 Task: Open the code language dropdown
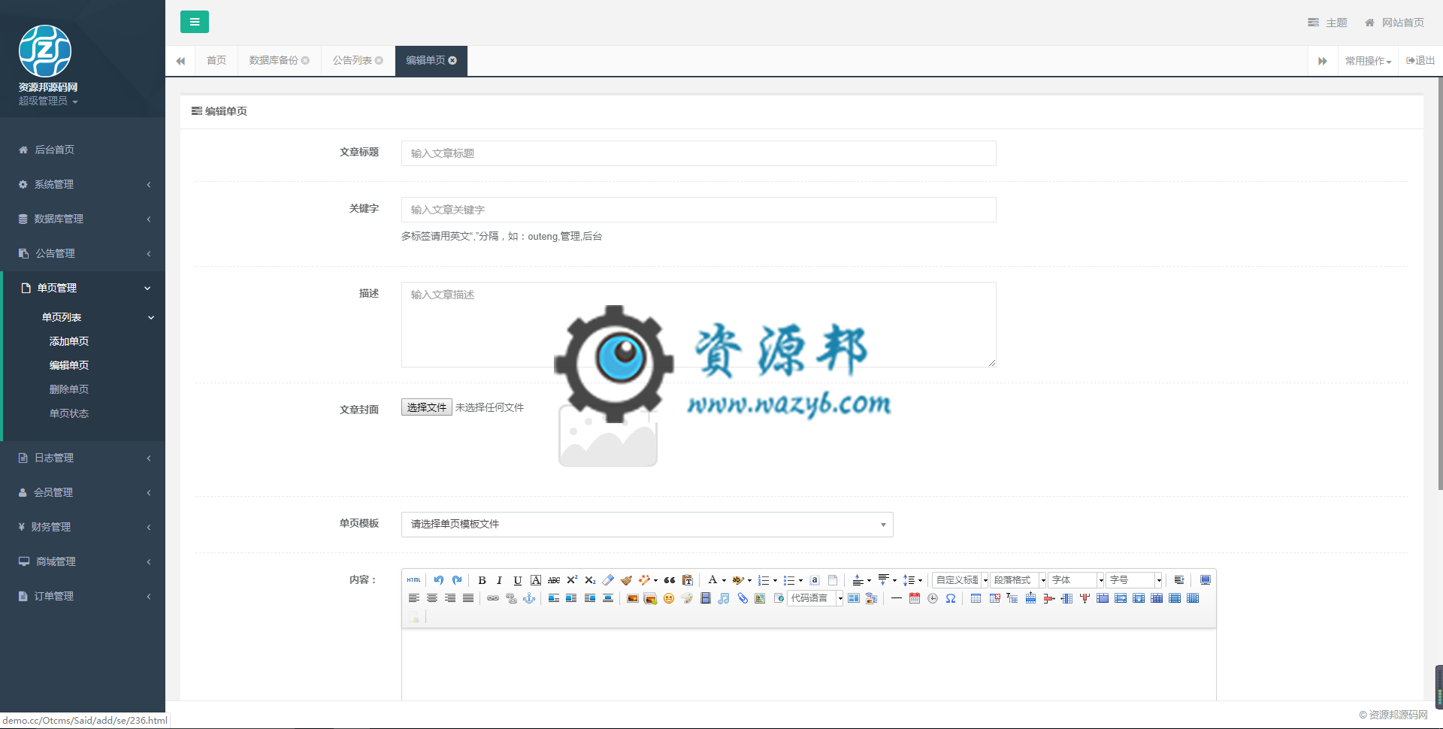coord(815,598)
